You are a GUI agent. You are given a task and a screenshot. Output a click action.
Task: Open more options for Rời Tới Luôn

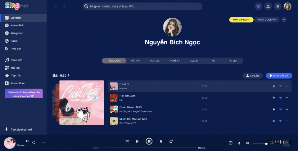coord(287,98)
